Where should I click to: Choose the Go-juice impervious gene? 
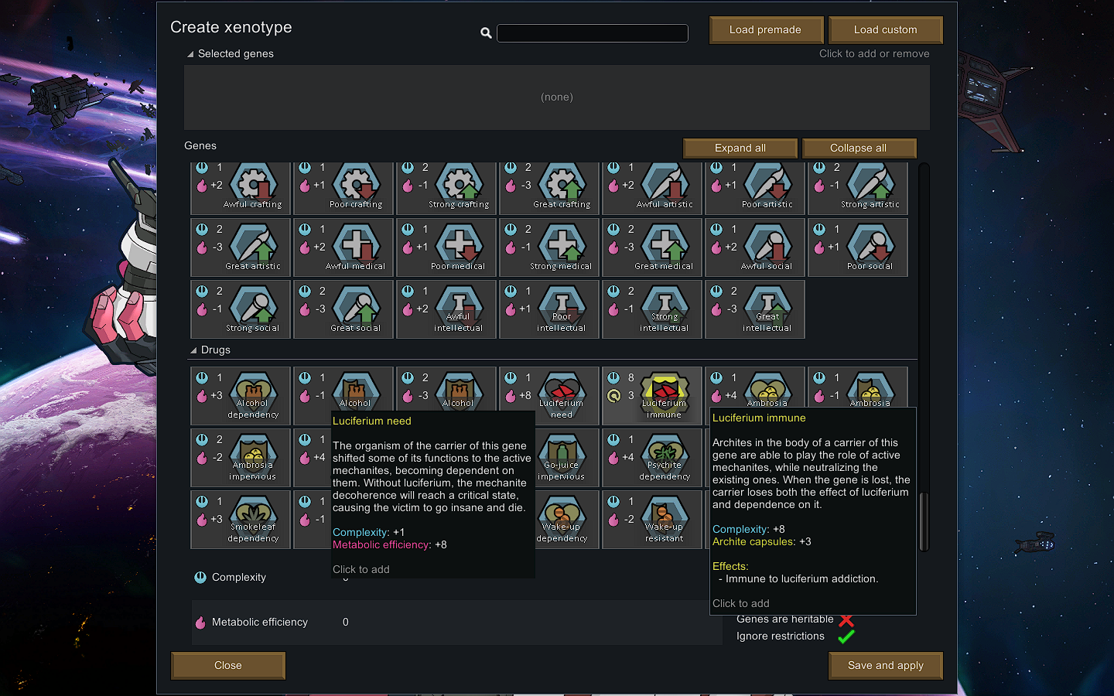[x=567, y=458]
